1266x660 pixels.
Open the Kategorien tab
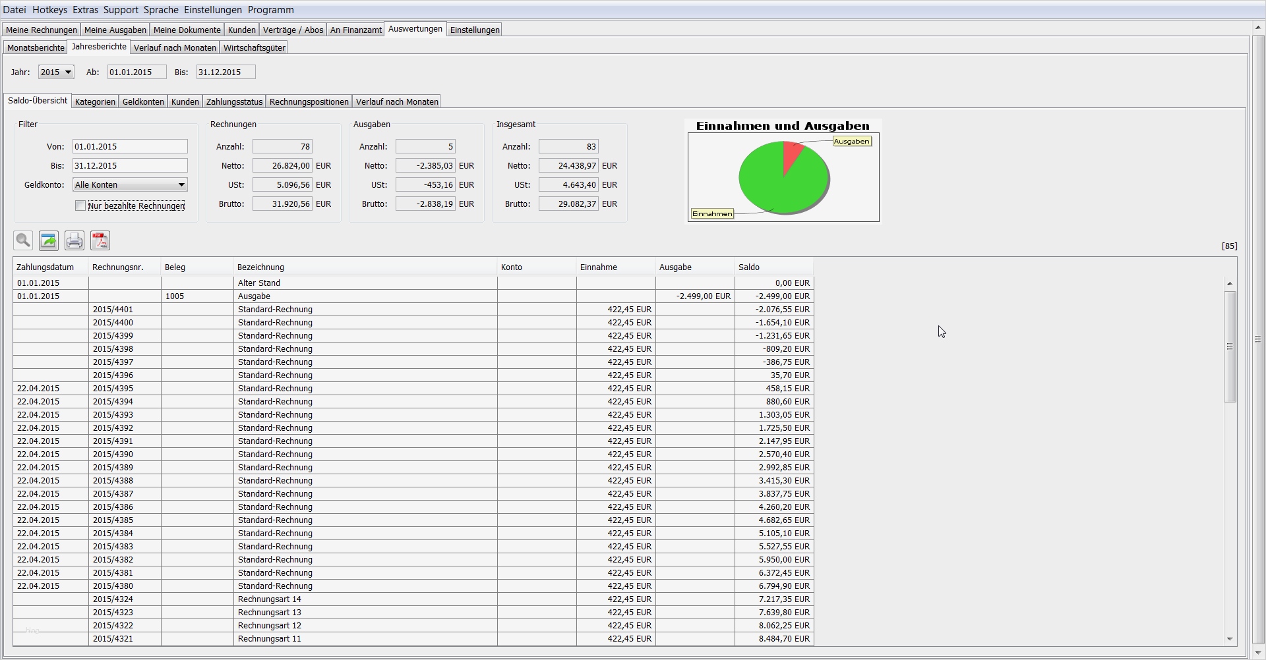[95, 102]
